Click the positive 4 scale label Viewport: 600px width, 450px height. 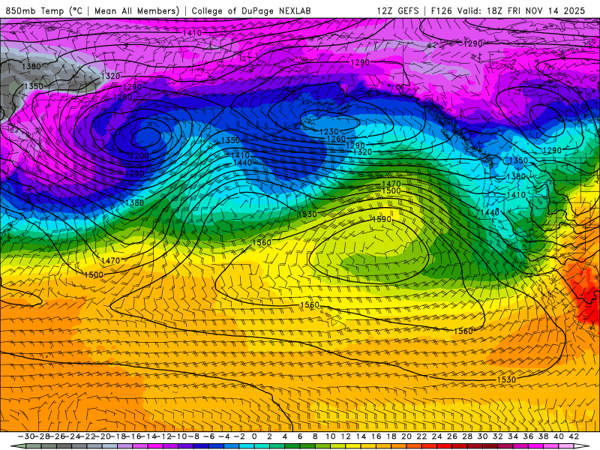click(285, 436)
